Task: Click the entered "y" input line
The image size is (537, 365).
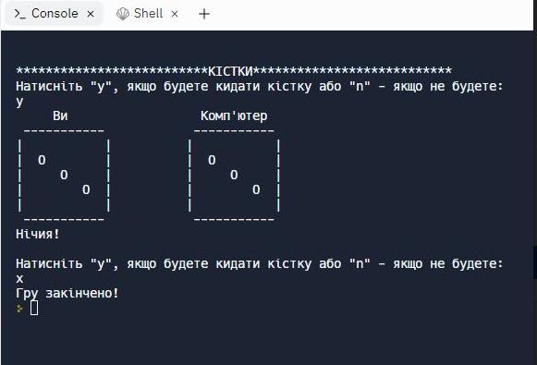Action: point(19,102)
